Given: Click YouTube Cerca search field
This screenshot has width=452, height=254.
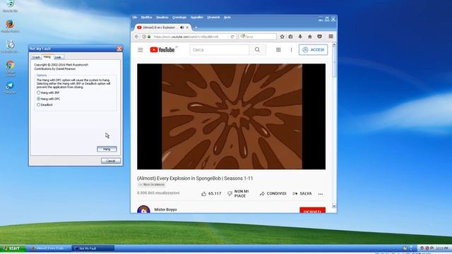Looking at the screenshot, I should 220,50.
